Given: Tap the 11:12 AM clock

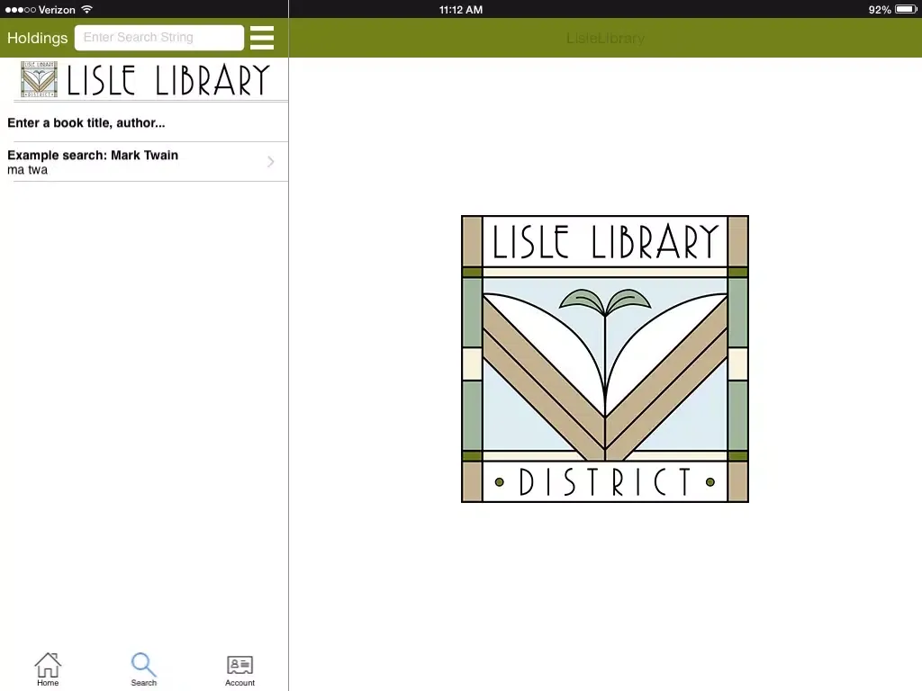Looking at the screenshot, I should pyautogui.click(x=461, y=9).
